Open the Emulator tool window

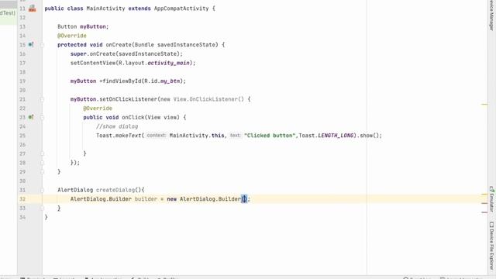pos(491,198)
